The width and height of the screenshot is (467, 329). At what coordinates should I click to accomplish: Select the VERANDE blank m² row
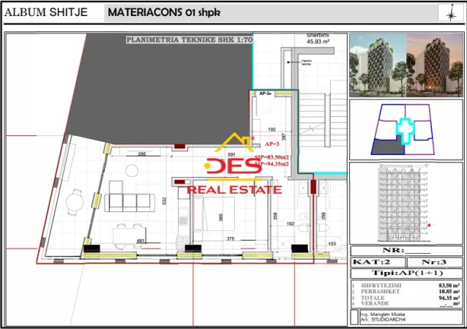[406, 303]
